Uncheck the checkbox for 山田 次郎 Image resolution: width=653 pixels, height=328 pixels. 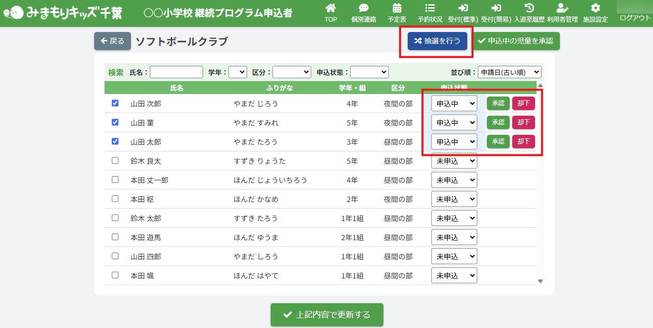(x=115, y=103)
